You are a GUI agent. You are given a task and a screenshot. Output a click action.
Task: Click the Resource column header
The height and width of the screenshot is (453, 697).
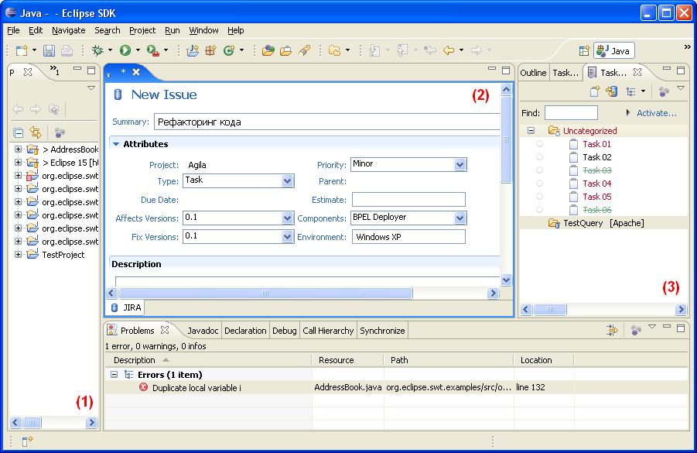347,360
